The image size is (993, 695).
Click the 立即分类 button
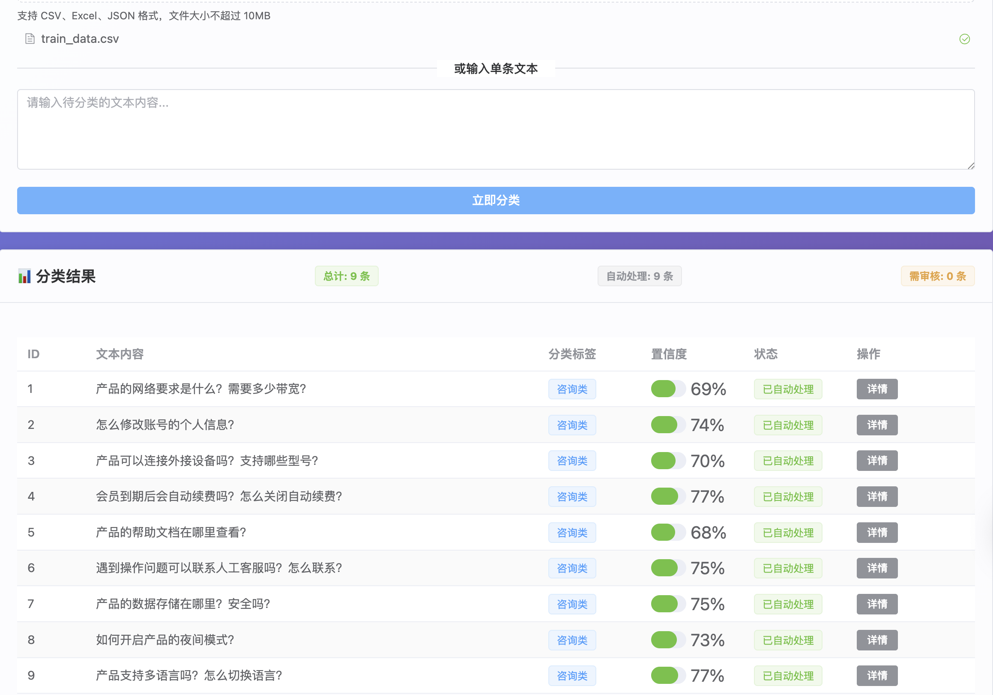coord(496,200)
